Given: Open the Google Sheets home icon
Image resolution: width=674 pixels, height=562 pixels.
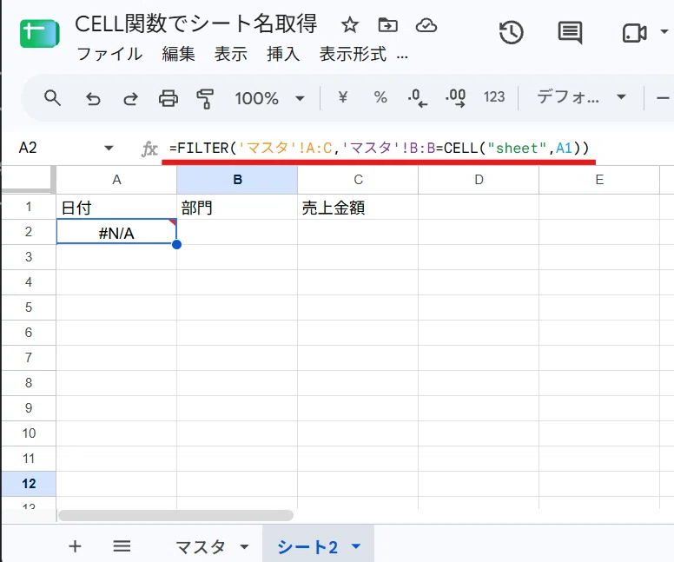Looking at the screenshot, I should (x=40, y=33).
